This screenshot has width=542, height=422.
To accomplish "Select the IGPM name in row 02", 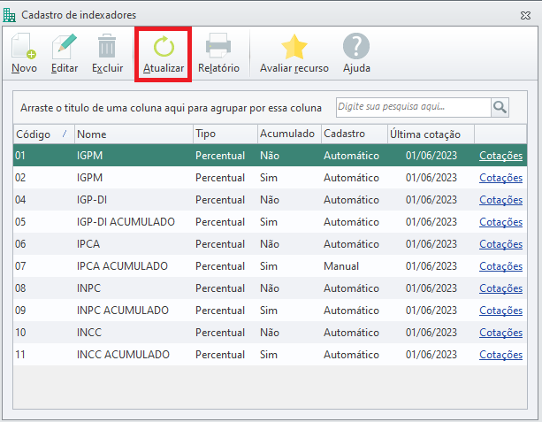I will coord(89,178).
